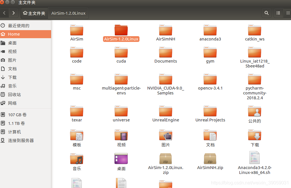This screenshot has width=291, height=188.
Task: Open 下载 in the sidebar
Action: [26, 77]
